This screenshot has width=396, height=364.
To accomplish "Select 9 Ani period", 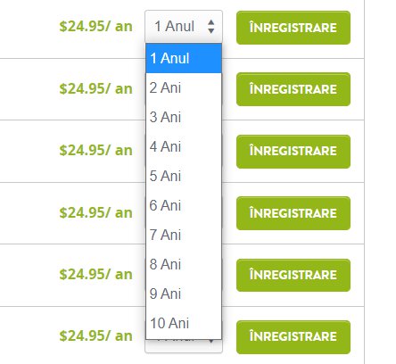I will pyautogui.click(x=184, y=294).
